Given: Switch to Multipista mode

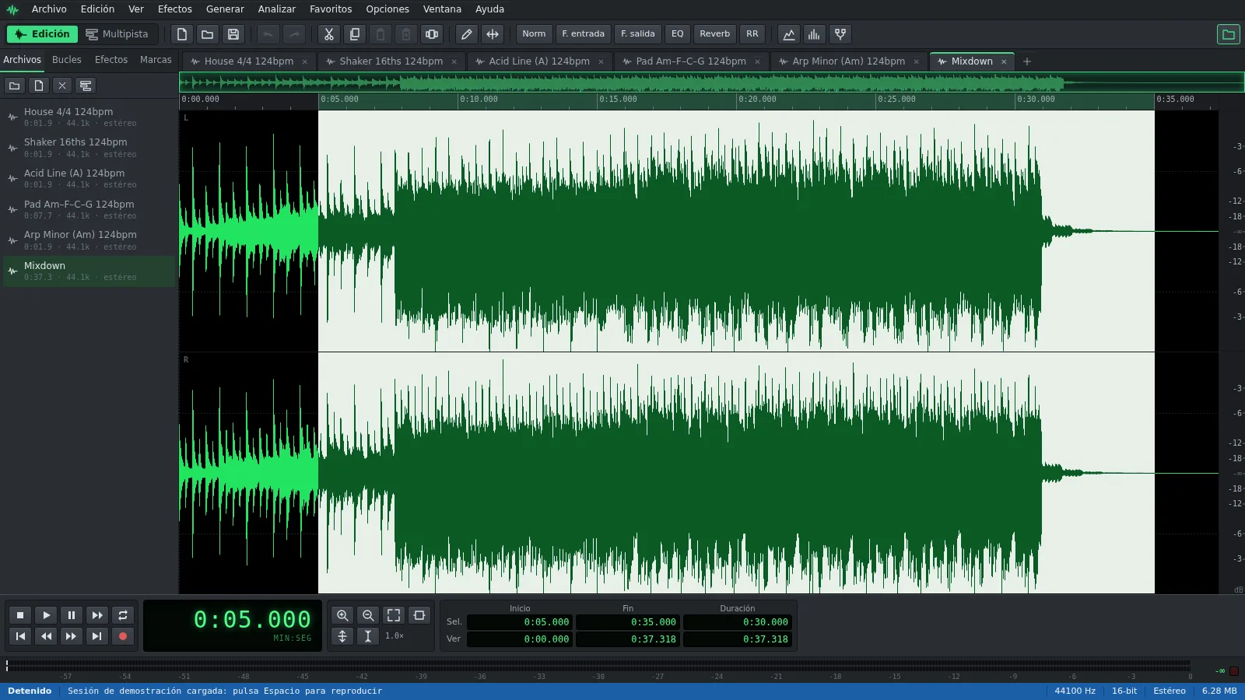Looking at the screenshot, I should pyautogui.click(x=117, y=34).
